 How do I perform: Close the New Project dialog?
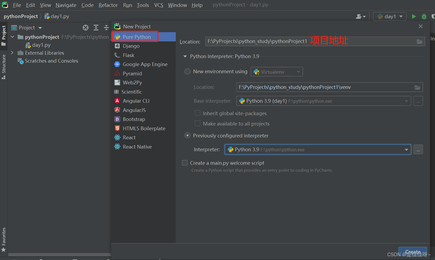421,26
